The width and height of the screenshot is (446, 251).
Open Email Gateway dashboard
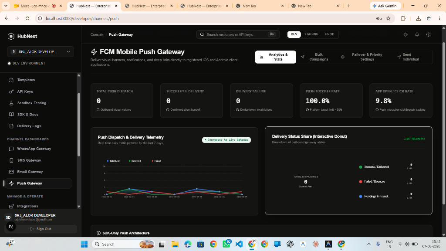(30, 172)
